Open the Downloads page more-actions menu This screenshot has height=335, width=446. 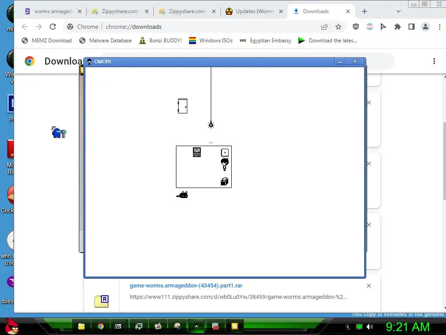click(x=434, y=61)
